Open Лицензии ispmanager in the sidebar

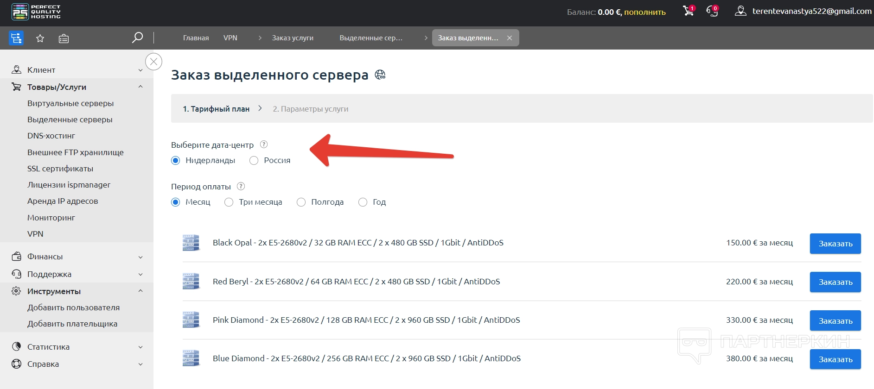[x=69, y=185]
